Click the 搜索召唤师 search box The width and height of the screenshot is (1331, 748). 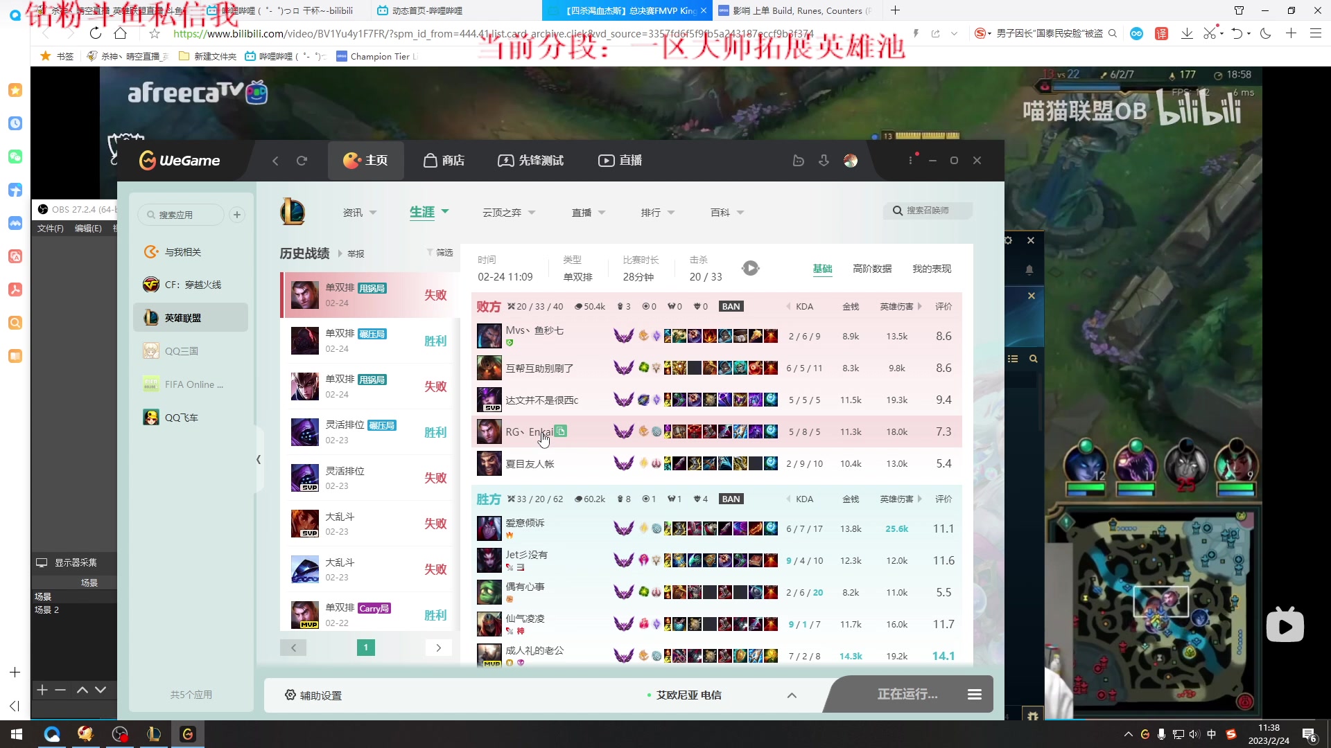(928, 211)
